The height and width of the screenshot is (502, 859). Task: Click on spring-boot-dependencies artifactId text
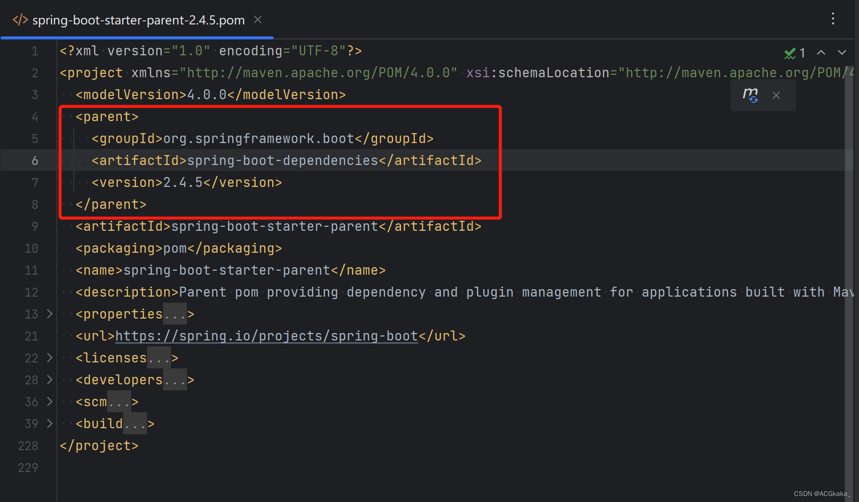(283, 161)
